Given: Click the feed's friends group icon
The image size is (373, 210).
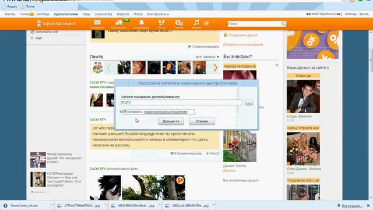Looking at the screenshot, I should [98, 68].
